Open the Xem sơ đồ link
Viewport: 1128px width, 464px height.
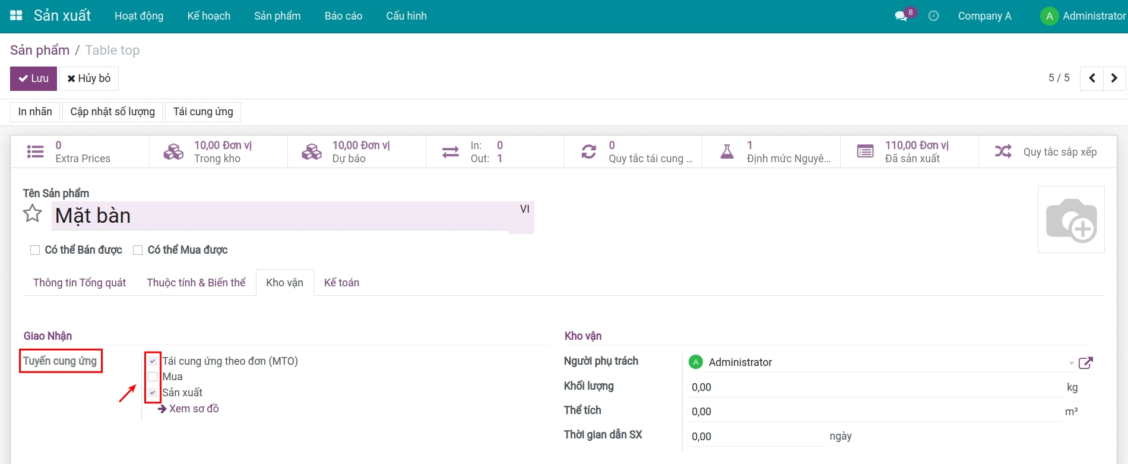coord(194,409)
